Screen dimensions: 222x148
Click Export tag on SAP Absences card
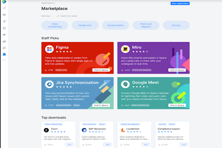(x=102, y=124)
